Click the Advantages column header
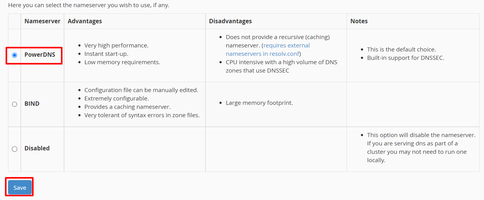 (85, 21)
